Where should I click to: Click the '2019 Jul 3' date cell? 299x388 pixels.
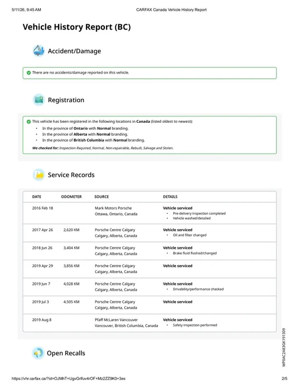tap(40, 302)
